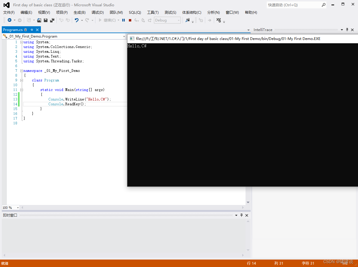This screenshot has height=267, width=358.
Task: Toggle auto-hide pin on IntelliTrace panel
Action: [x=347, y=30]
